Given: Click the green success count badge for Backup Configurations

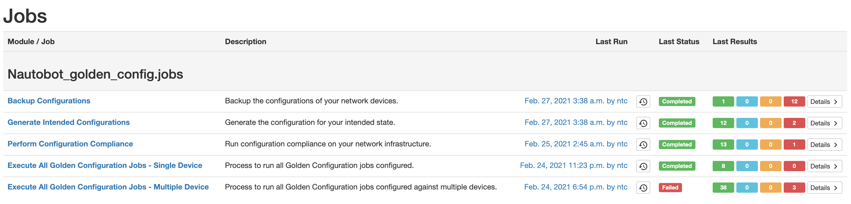Looking at the screenshot, I should point(723,101).
